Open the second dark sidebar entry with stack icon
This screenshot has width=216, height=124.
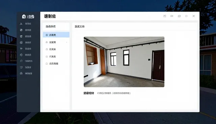pyautogui.click(x=26, y=30)
